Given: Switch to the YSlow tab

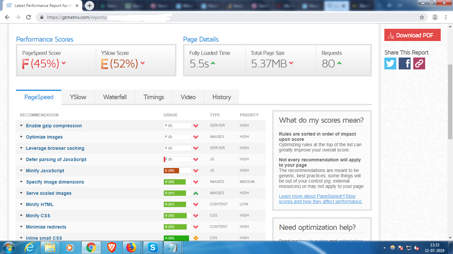Looking at the screenshot, I should point(78,97).
